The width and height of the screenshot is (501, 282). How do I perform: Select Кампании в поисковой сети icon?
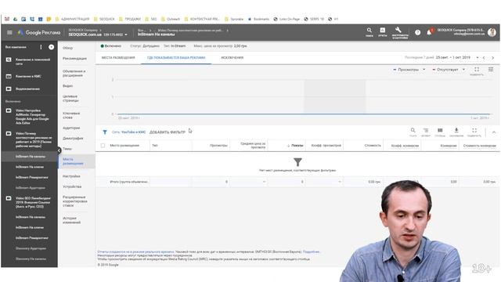(9, 60)
